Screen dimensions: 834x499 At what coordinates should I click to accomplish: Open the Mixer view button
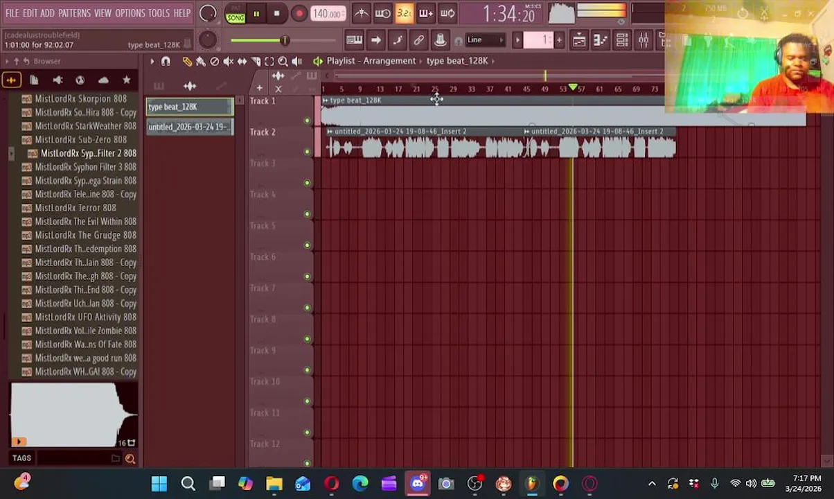(644, 40)
